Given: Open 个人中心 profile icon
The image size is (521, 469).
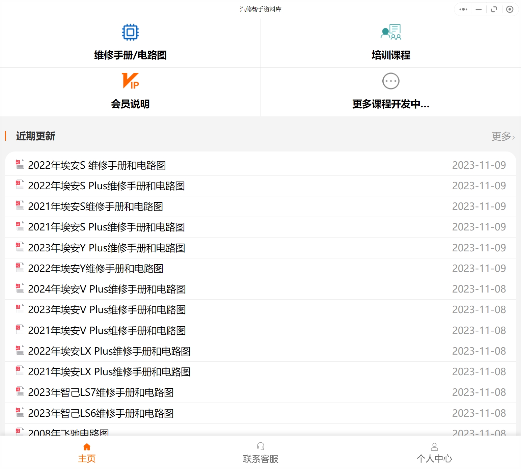Looking at the screenshot, I should tap(435, 447).
